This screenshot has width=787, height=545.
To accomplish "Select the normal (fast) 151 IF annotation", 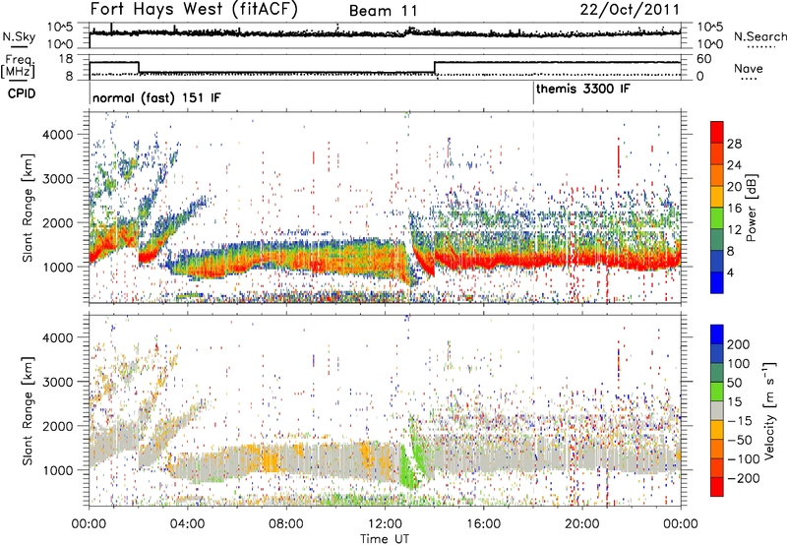I will tap(156, 97).
